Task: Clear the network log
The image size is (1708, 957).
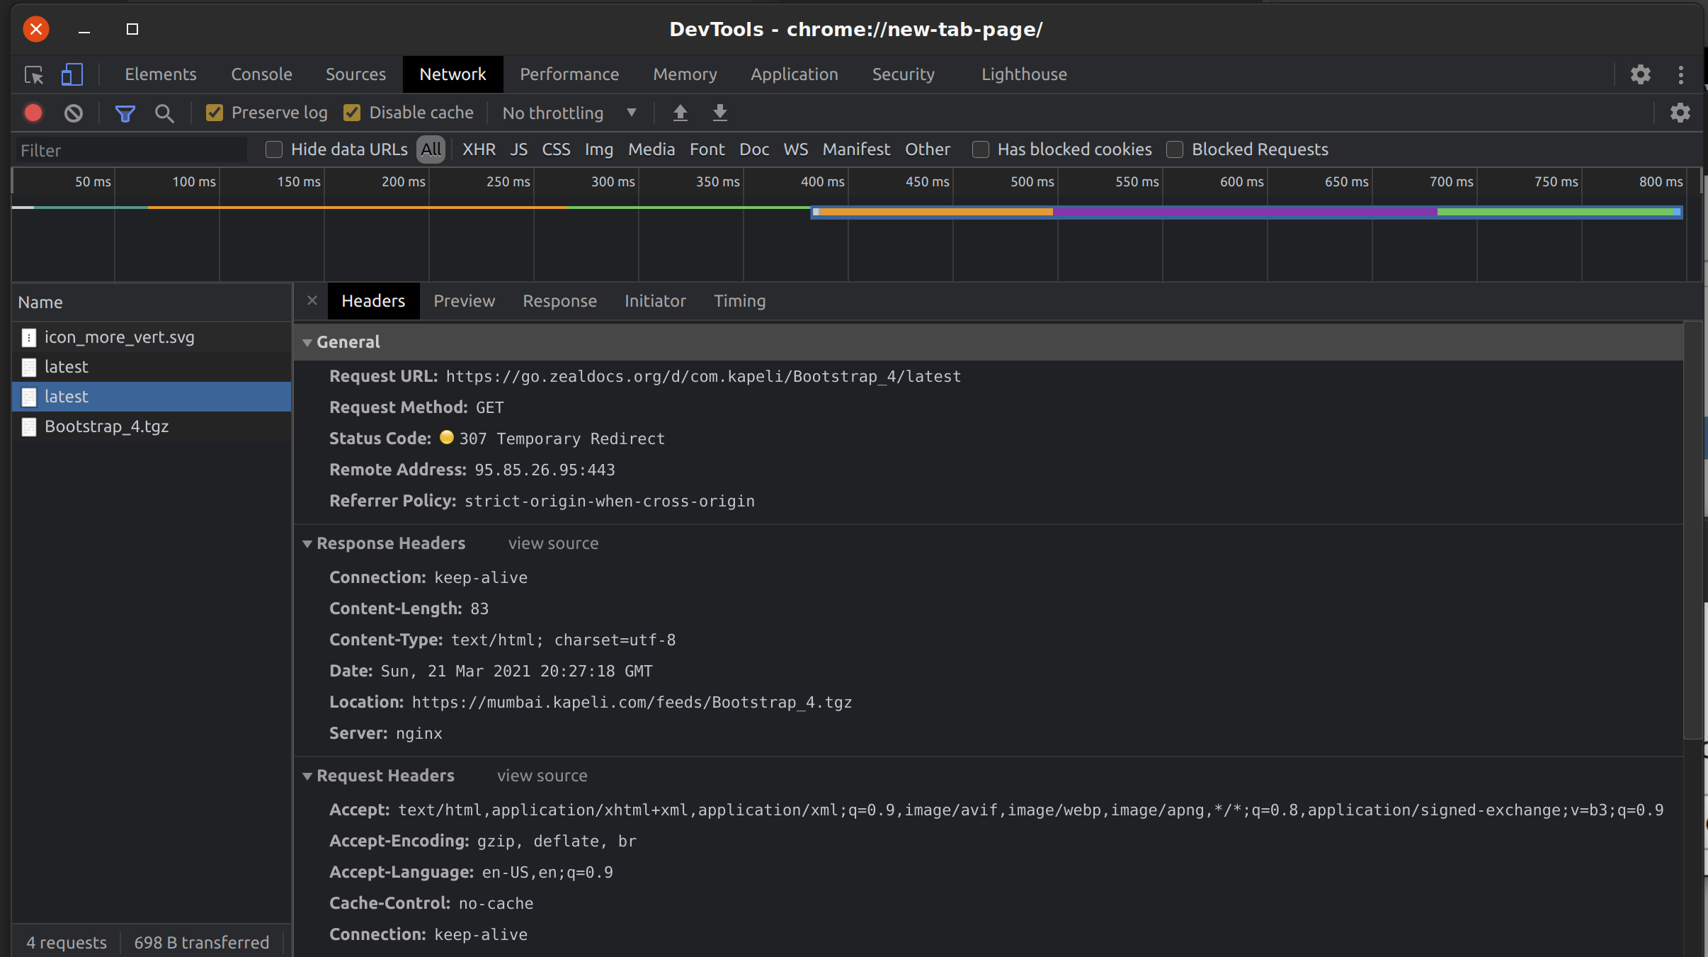Action: (73, 113)
